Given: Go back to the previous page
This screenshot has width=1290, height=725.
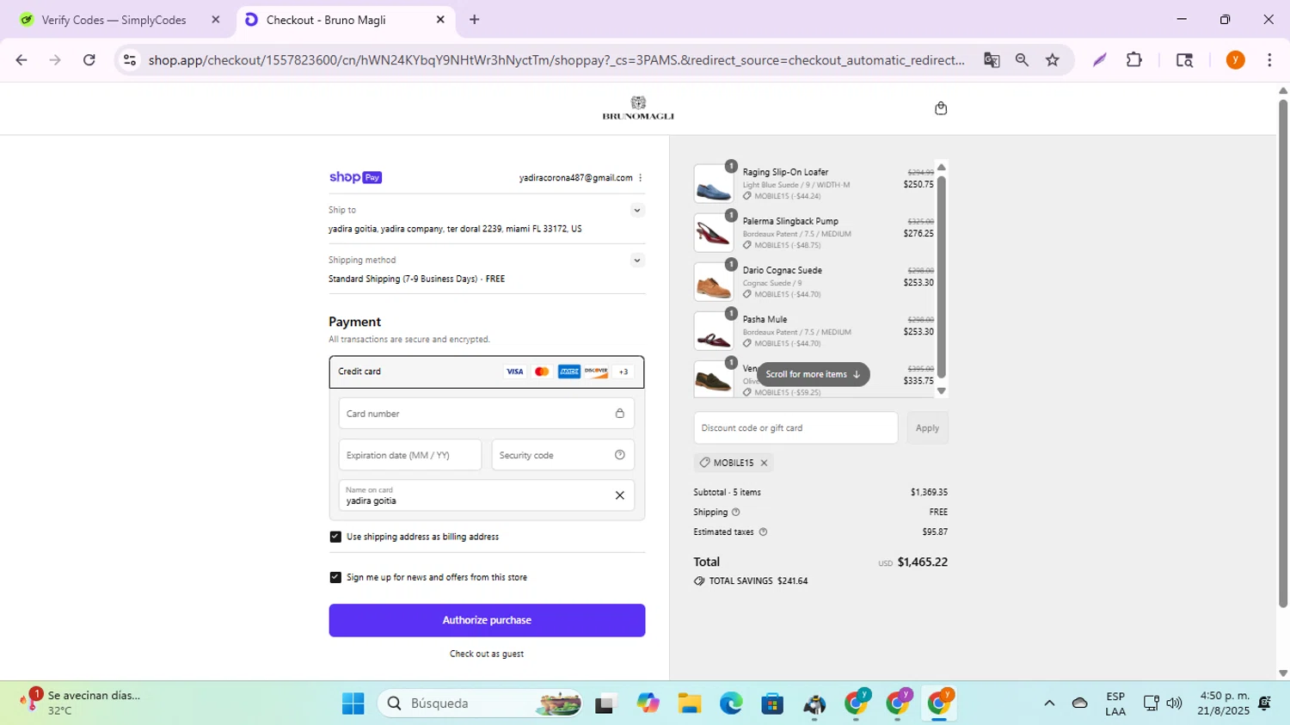Looking at the screenshot, I should [x=21, y=60].
